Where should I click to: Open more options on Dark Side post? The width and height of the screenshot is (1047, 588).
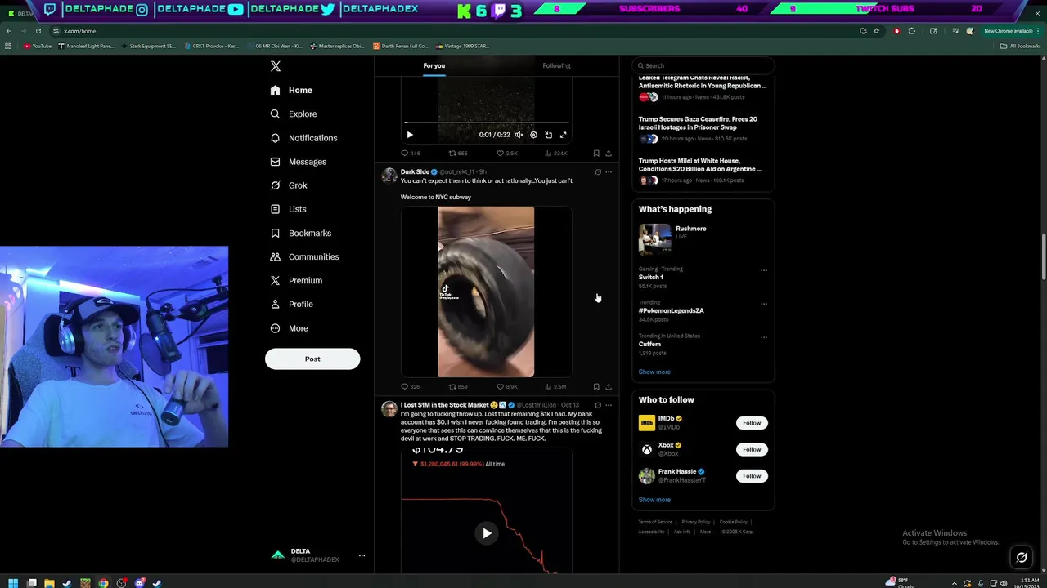click(x=609, y=172)
